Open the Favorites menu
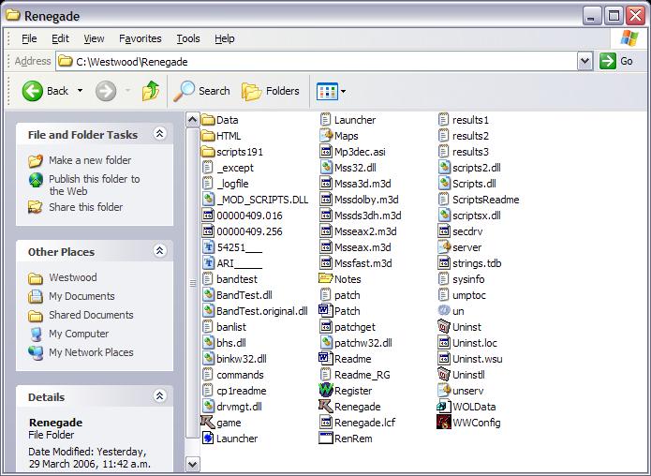 pos(140,38)
